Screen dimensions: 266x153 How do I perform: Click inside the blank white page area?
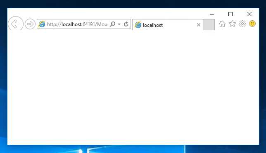click(x=133, y=87)
